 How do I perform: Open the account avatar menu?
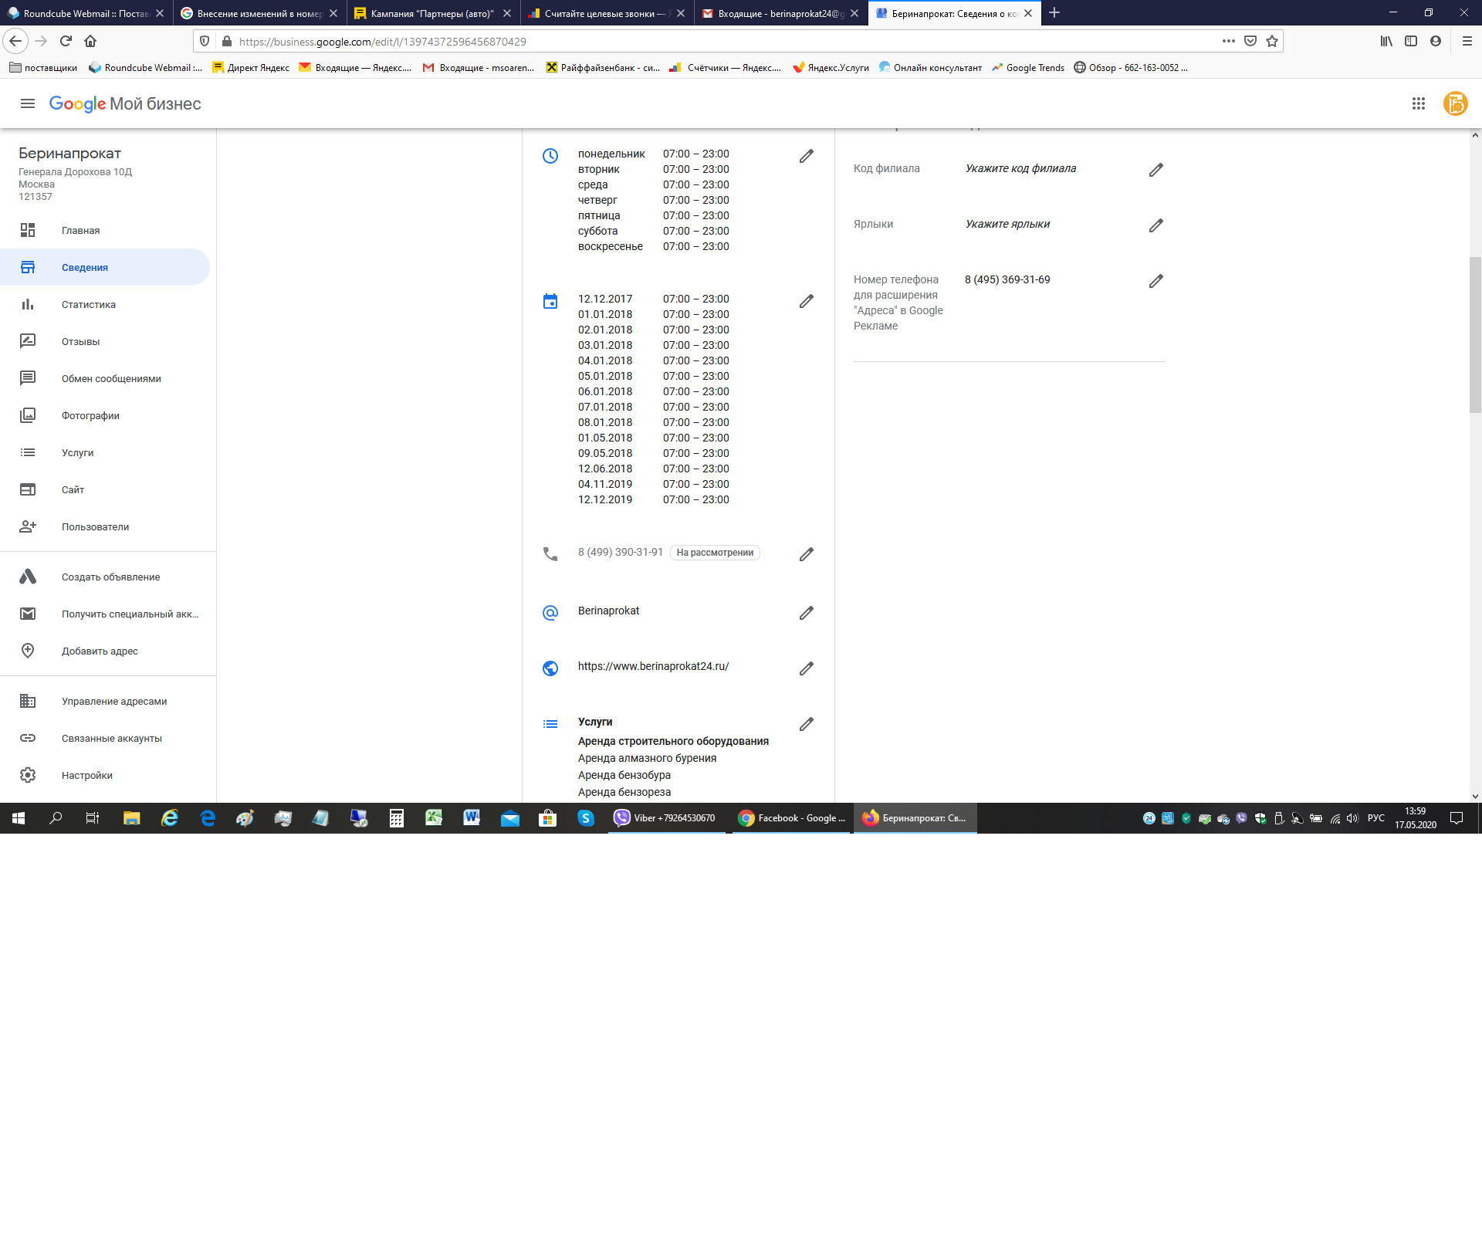pyautogui.click(x=1455, y=103)
